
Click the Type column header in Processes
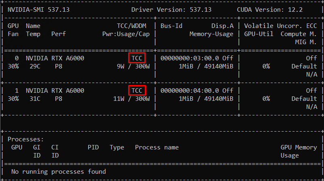click(117, 147)
